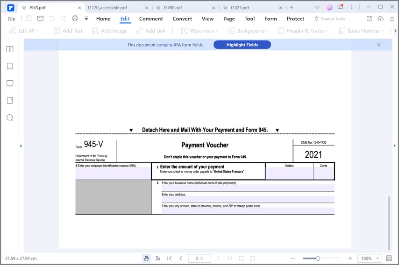Viewport: 399px width, 265px height.
Task: Open the Header & Footer dropdown
Action: tap(304, 31)
